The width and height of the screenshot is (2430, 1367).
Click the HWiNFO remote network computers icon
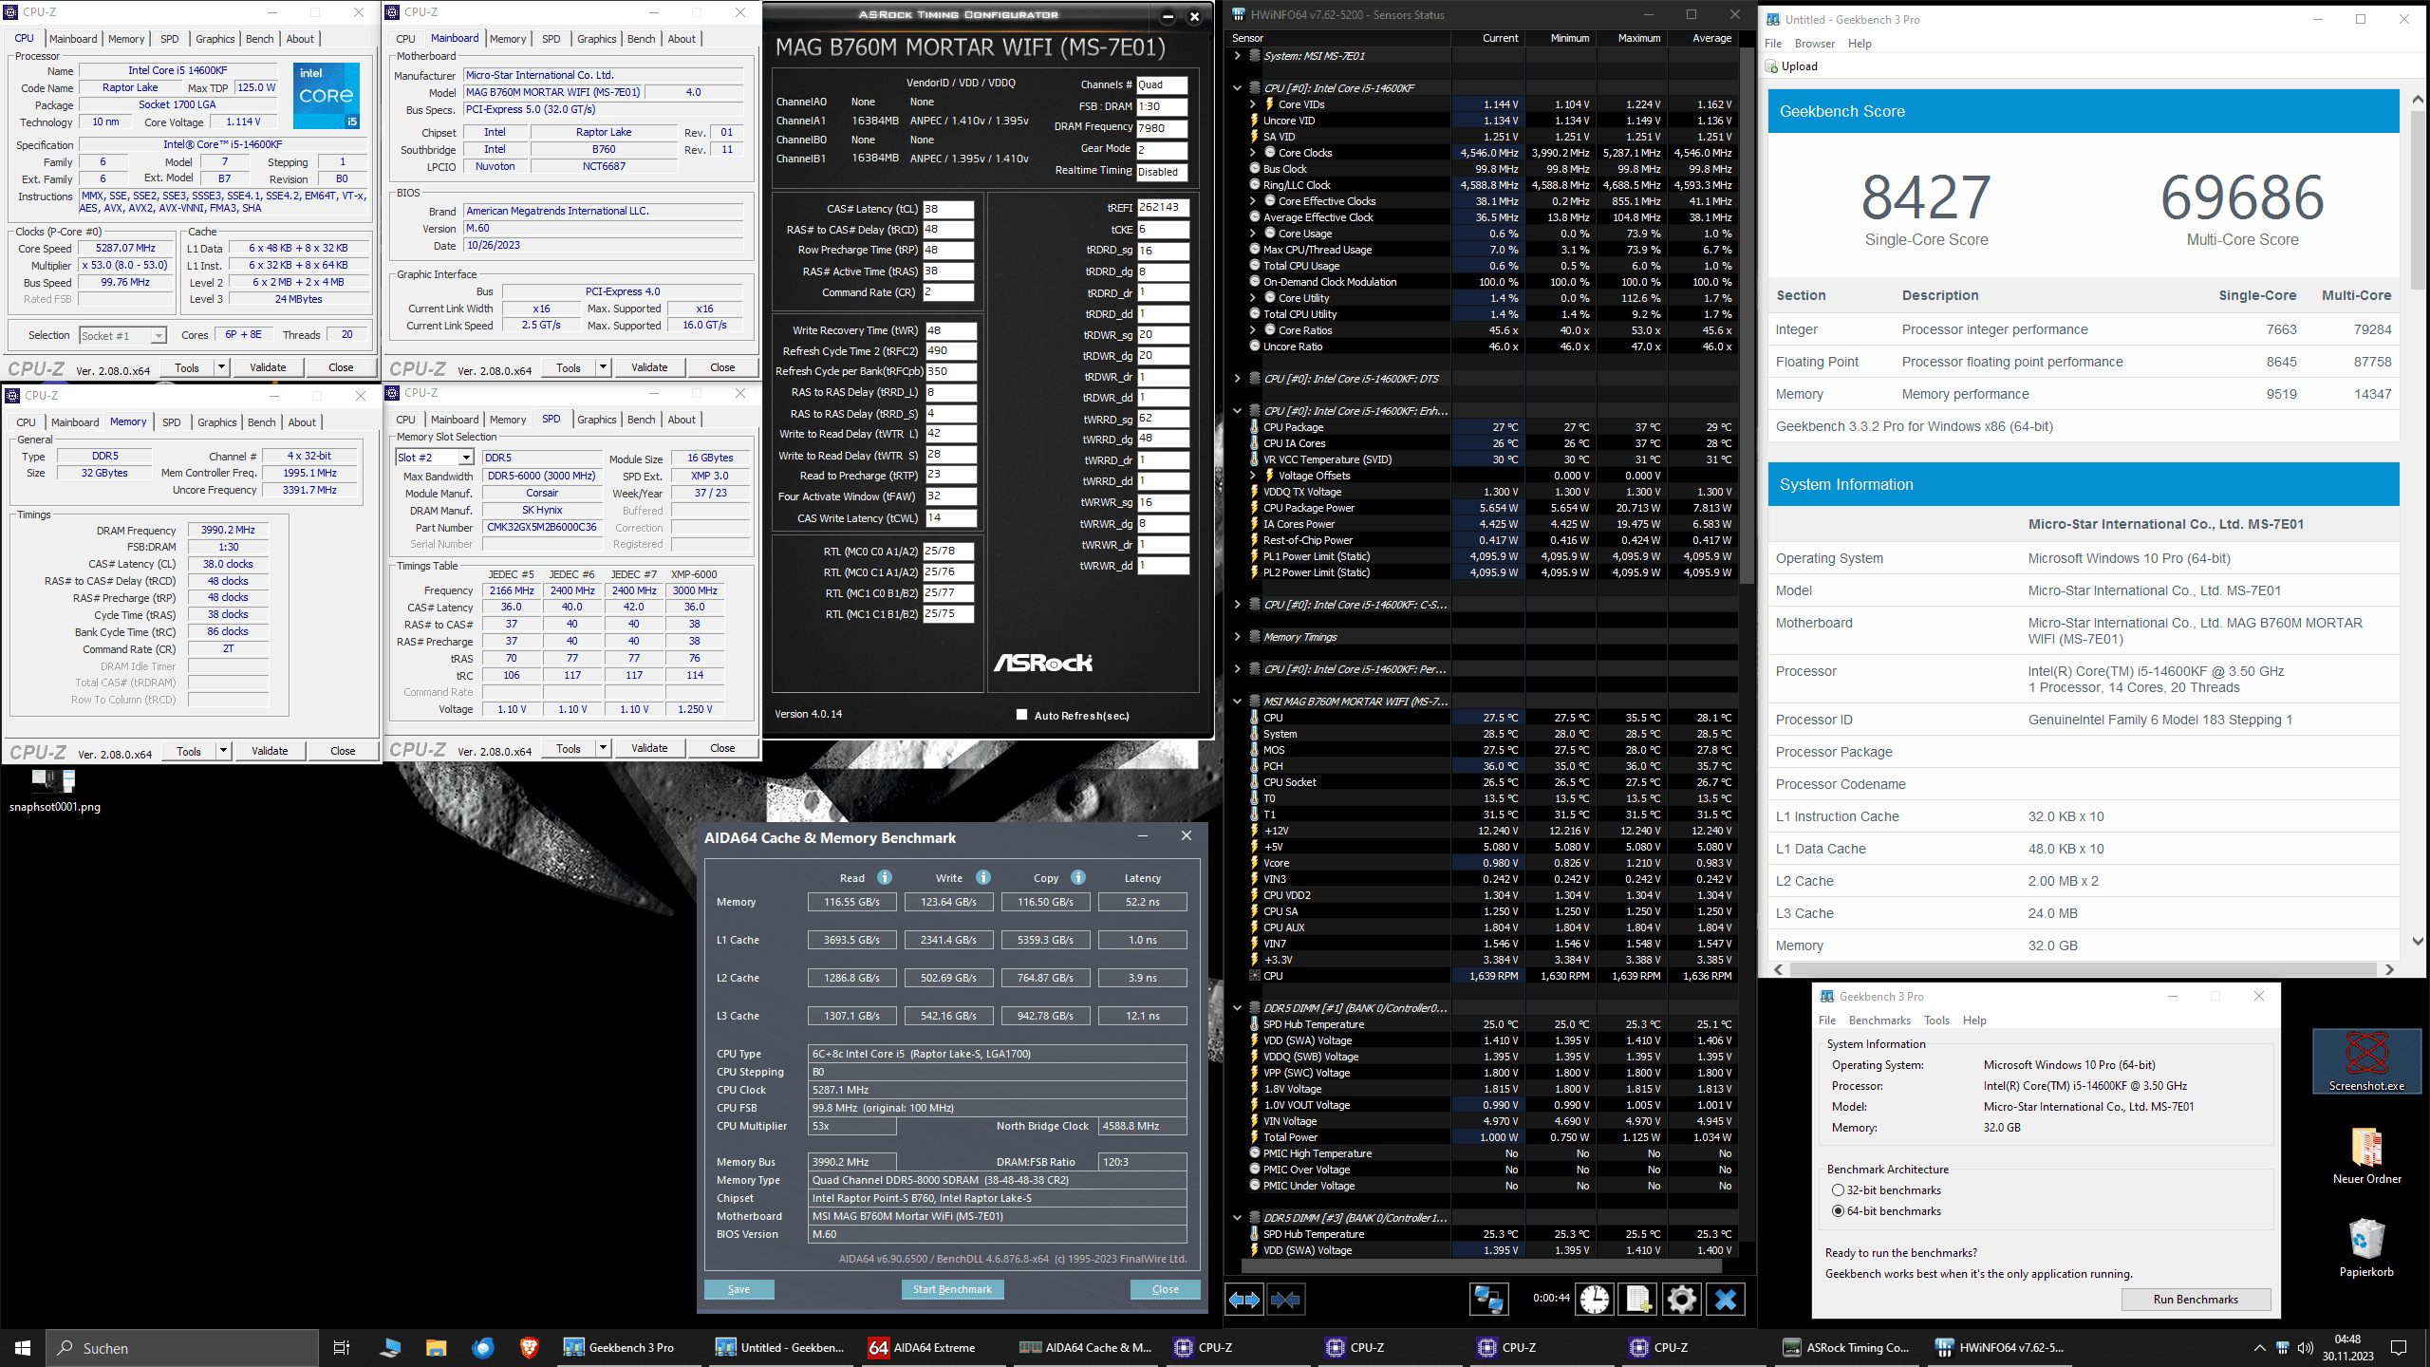(x=1488, y=1300)
